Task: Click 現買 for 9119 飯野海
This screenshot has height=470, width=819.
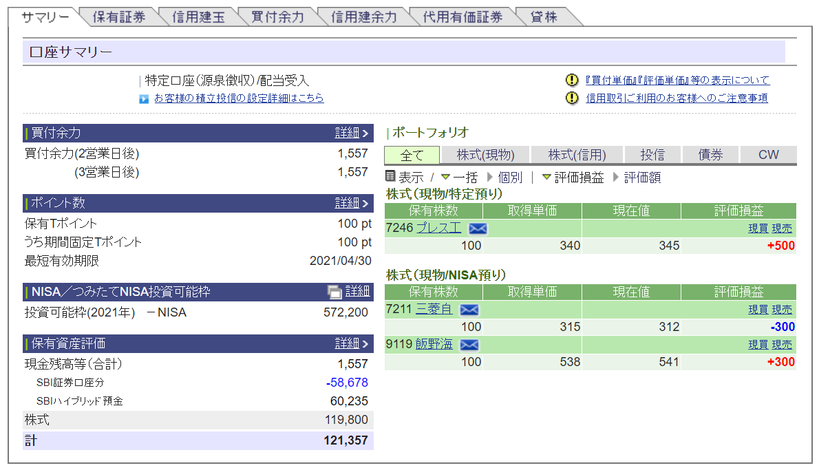Action: point(758,345)
